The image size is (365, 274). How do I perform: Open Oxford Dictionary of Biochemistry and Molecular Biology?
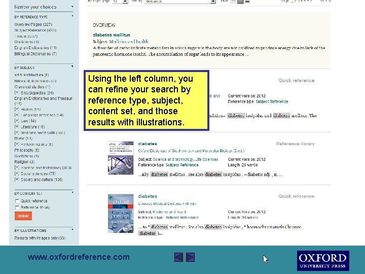pos(191,151)
